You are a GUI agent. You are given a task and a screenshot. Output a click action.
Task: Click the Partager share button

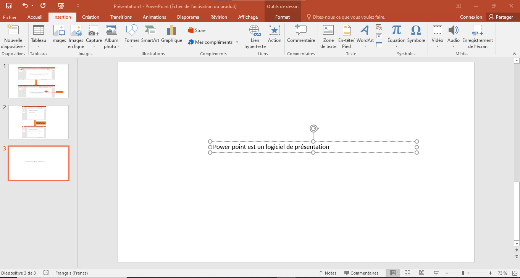pos(501,17)
